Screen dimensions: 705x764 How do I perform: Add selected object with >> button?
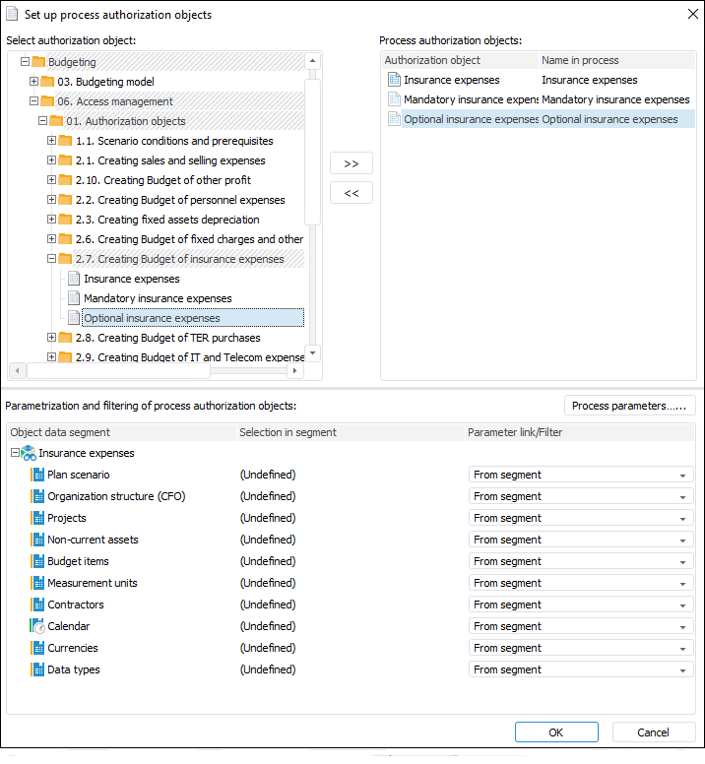coord(352,163)
